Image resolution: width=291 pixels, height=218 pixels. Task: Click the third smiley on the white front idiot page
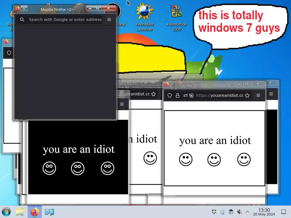tap(244, 160)
